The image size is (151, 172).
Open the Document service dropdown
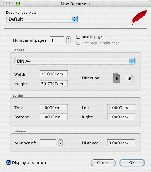(42, 19)
